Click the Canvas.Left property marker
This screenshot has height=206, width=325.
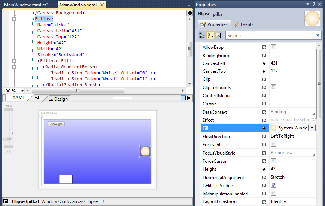[264, 63]
